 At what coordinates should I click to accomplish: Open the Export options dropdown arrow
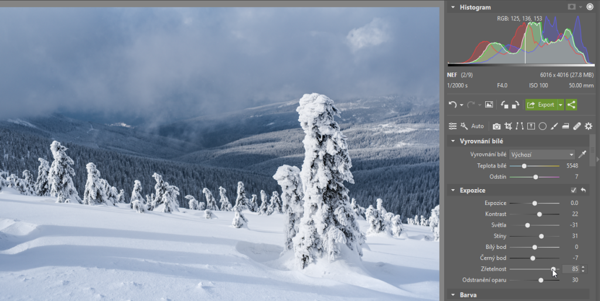561,104
